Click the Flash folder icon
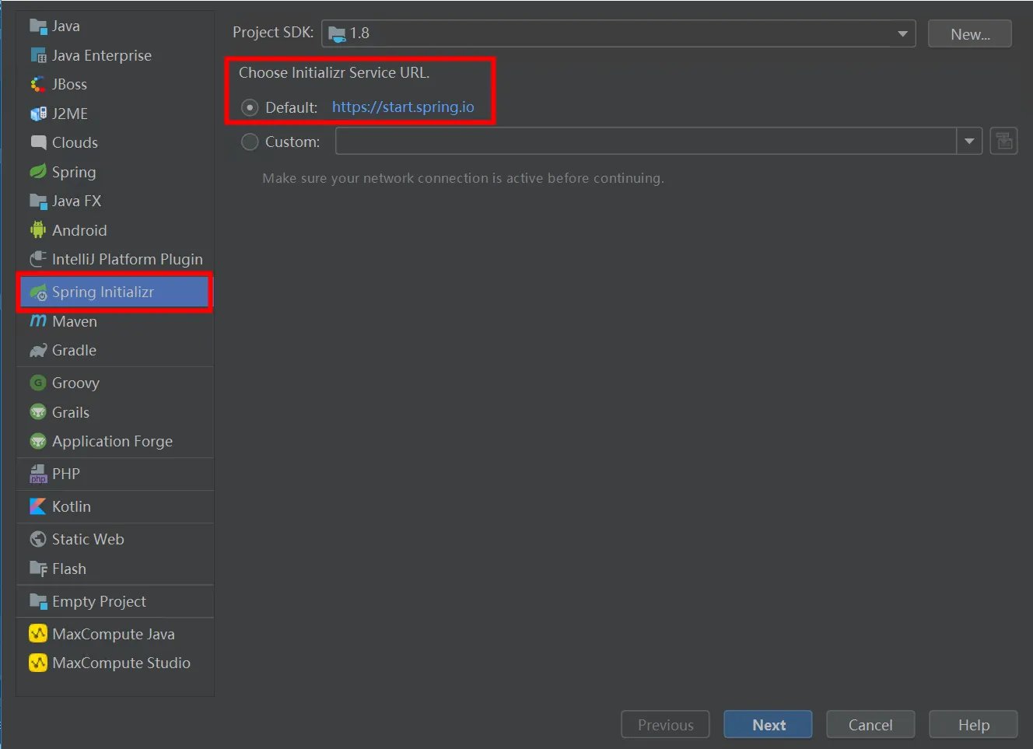The height and width of the screenshot is (749, 1033). [38, 569]
